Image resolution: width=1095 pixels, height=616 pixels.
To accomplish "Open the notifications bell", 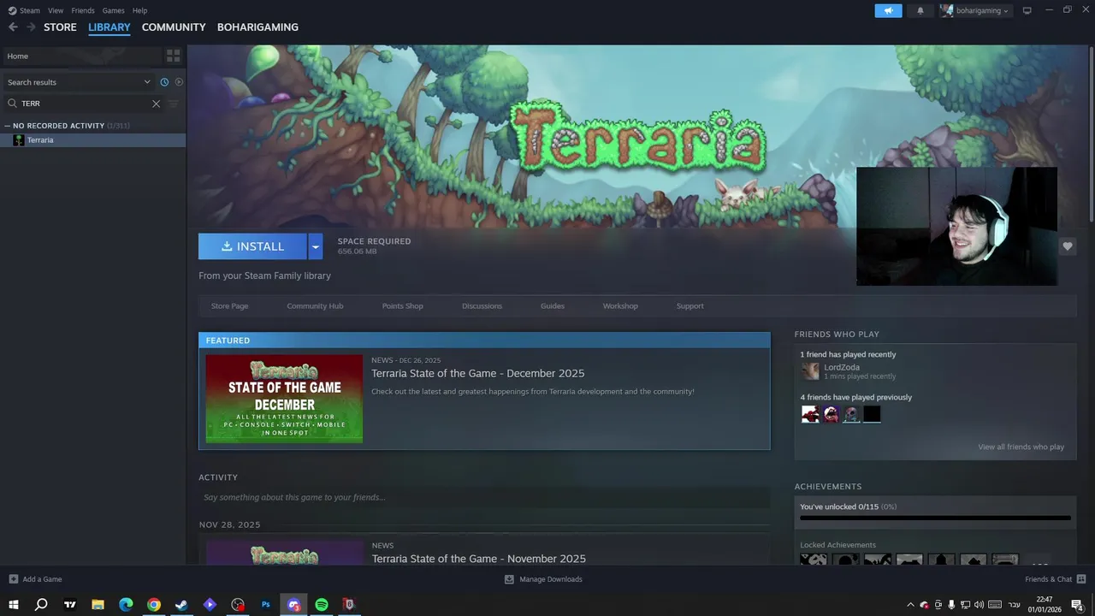I will coord(920,10).
